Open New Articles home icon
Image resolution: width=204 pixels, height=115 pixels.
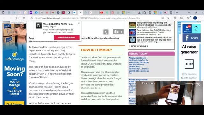pos(187,28)
